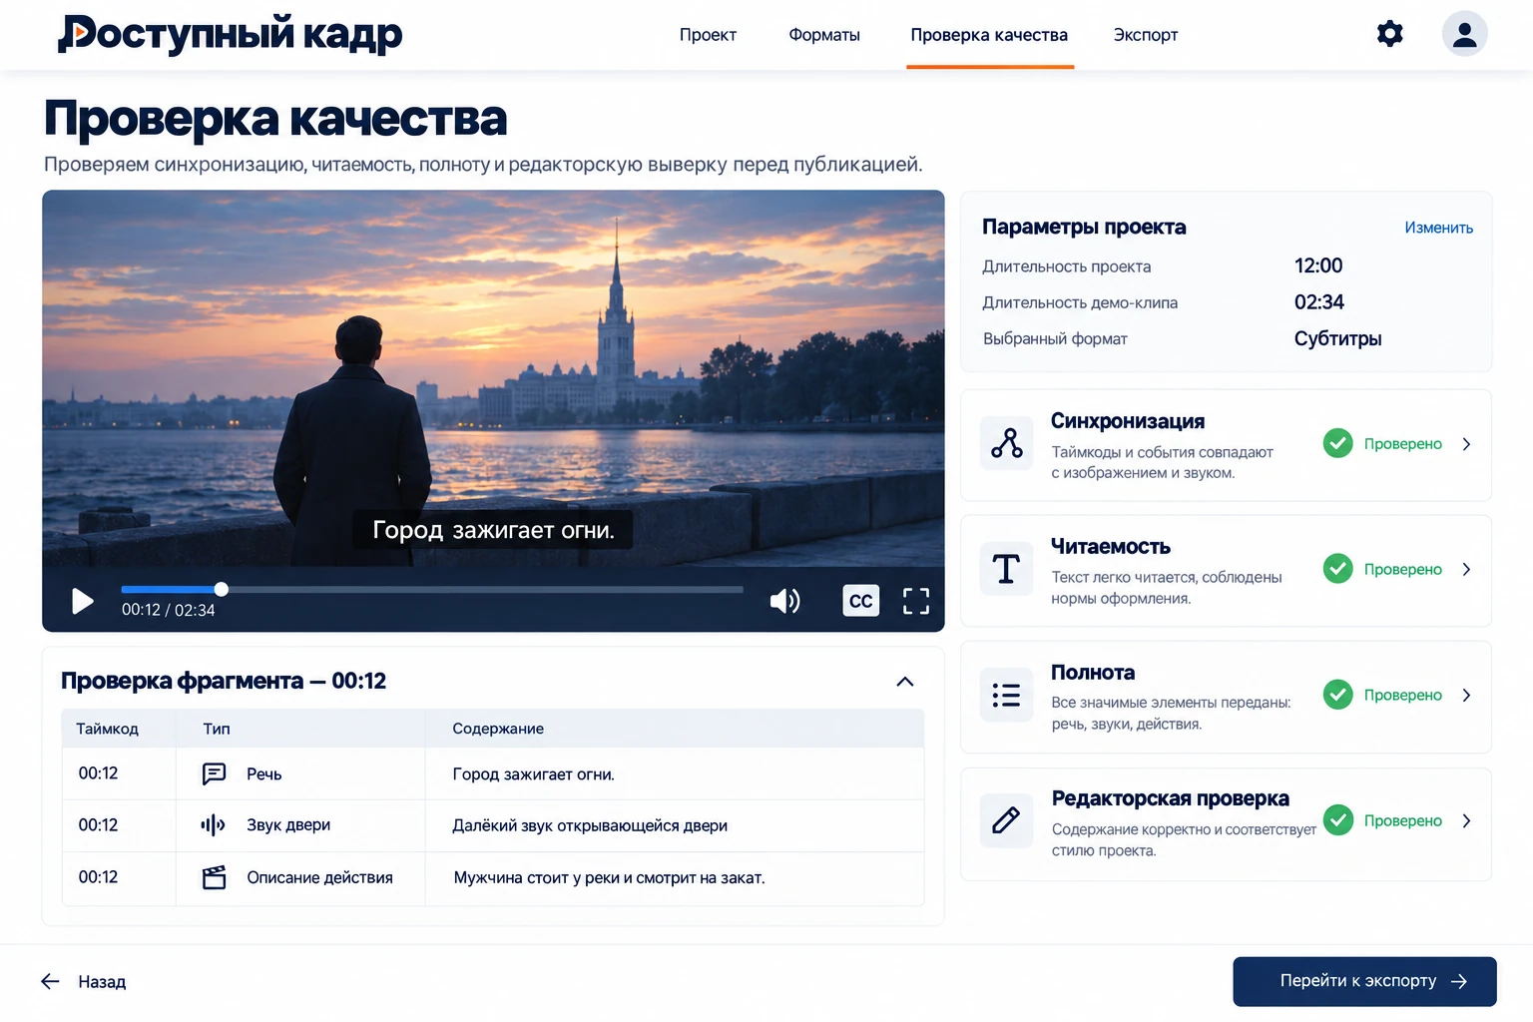Select 'Мужчина стоит у реки и смотрит на закат.'
The height and width of the screenshot is (1022, 1533).
[609, 878]
